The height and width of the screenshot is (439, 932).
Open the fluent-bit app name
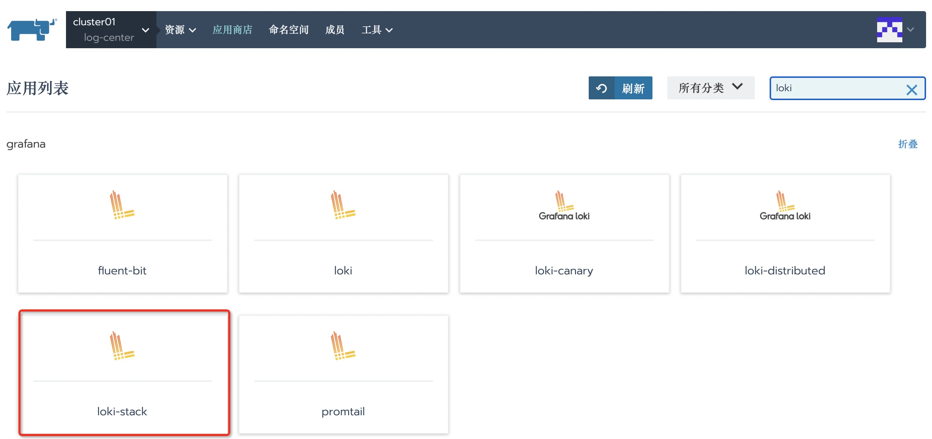(122, 271)
